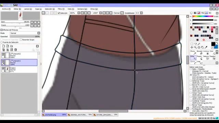Open the zoom percentage 300% field

tap(73, 13)
